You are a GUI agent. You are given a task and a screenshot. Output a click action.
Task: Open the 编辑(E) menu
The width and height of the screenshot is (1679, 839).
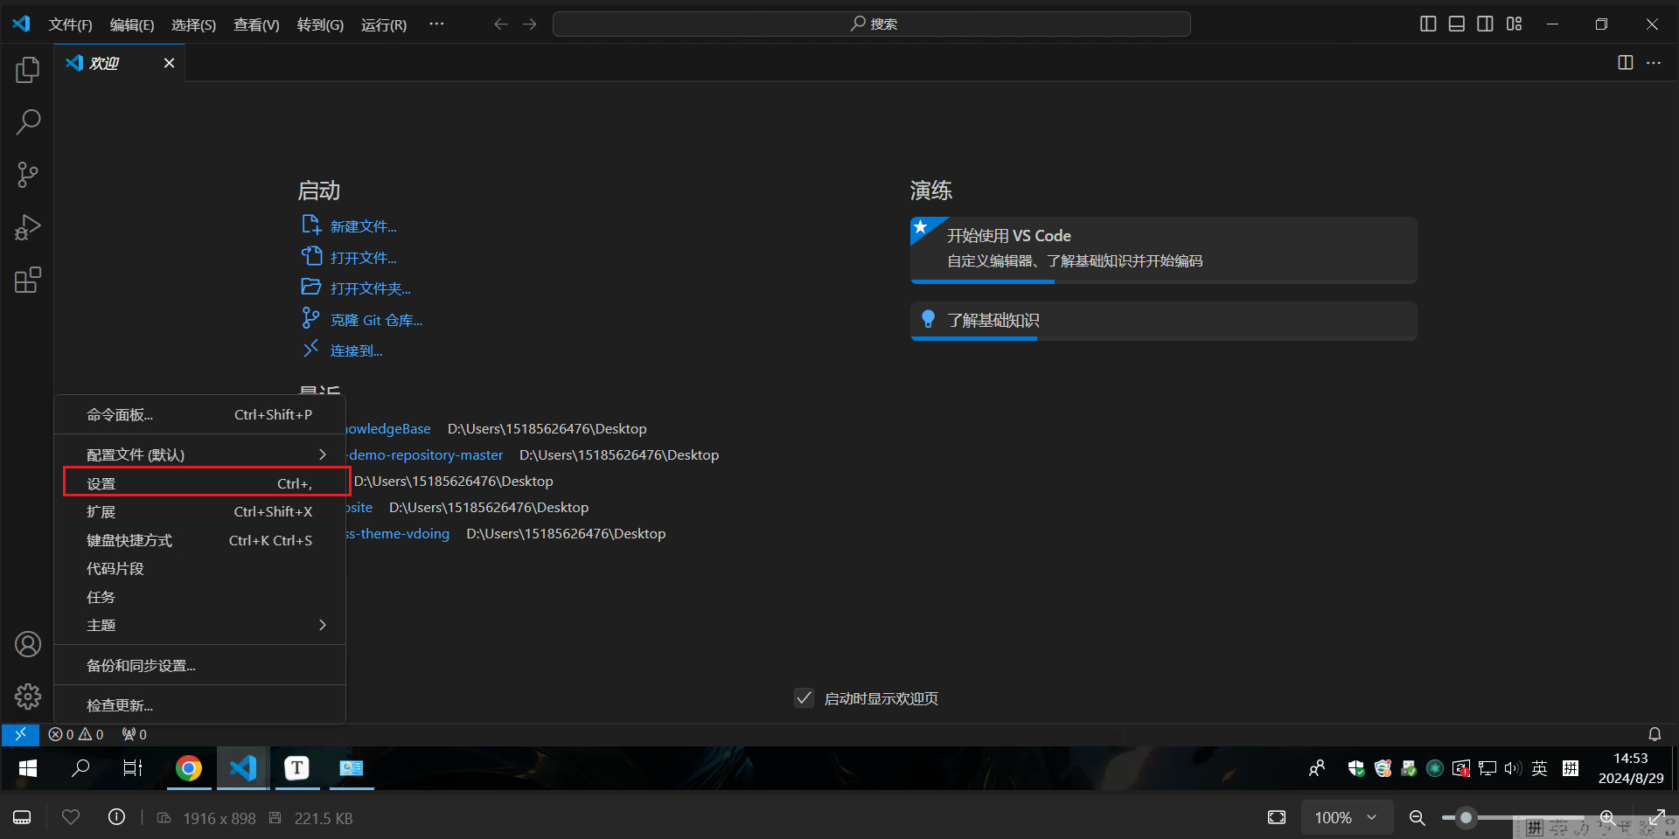pyautogui.click(x=132, y=24)
